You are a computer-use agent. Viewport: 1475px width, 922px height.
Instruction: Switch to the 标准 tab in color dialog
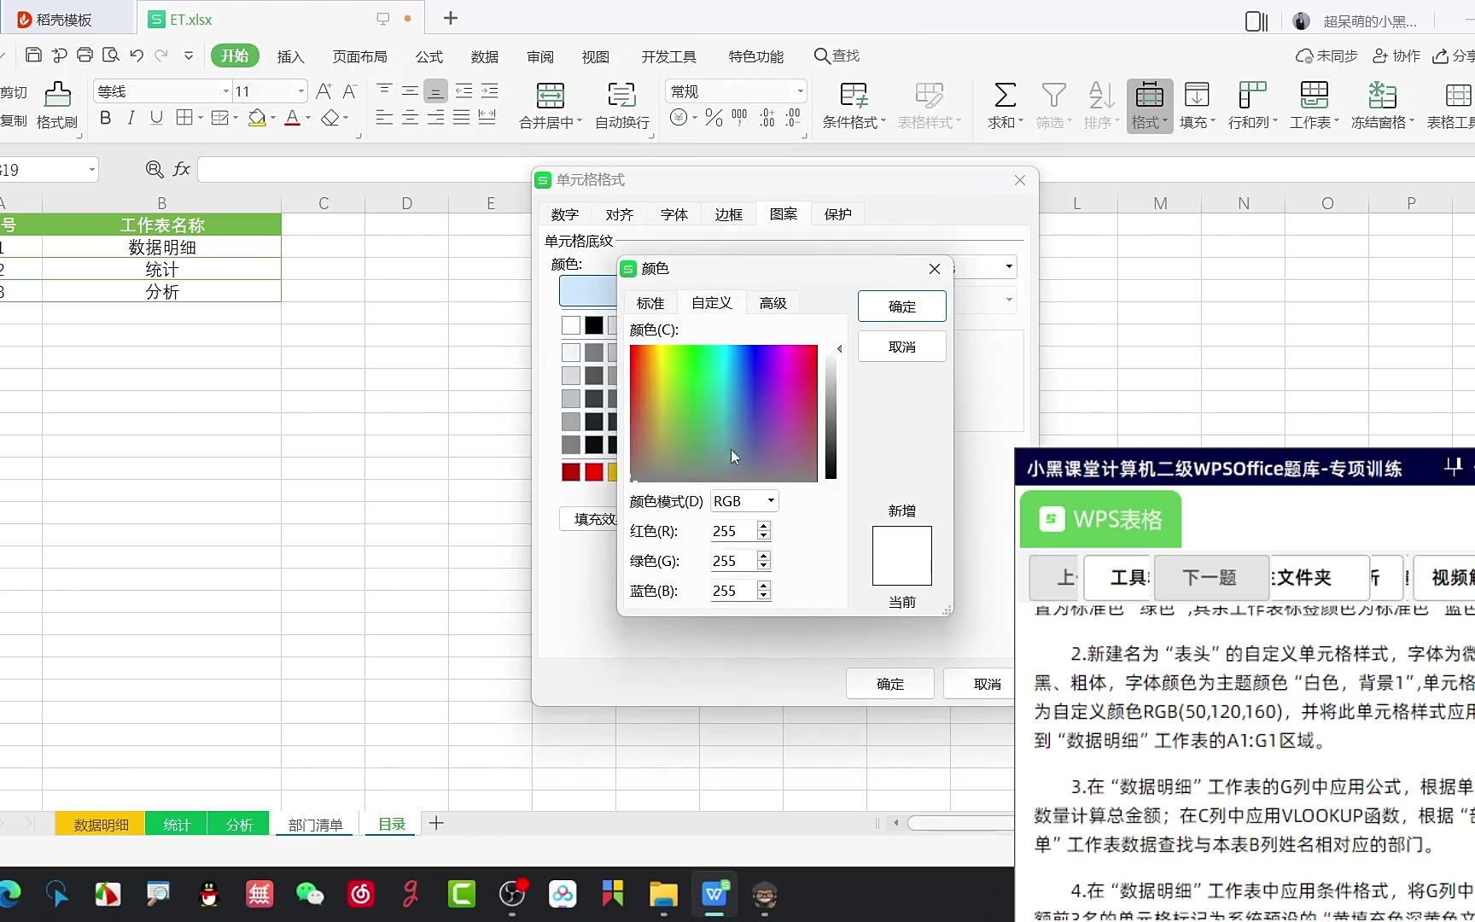(650, 303)
